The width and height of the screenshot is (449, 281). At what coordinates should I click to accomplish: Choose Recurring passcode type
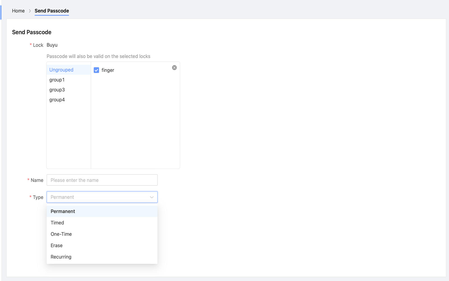click(x=102, y=257)
